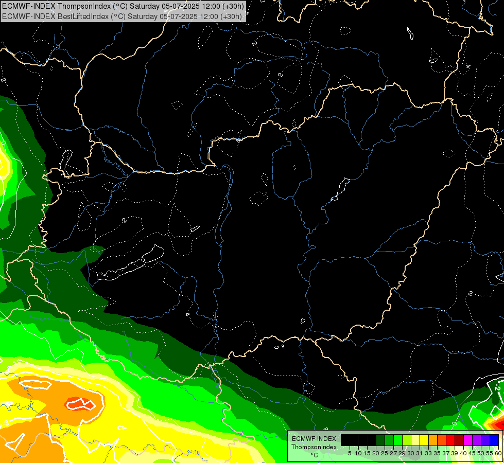Click the pale yellow 30–31 legend swatch
The image size is (504, 463).
click(415, 440)
